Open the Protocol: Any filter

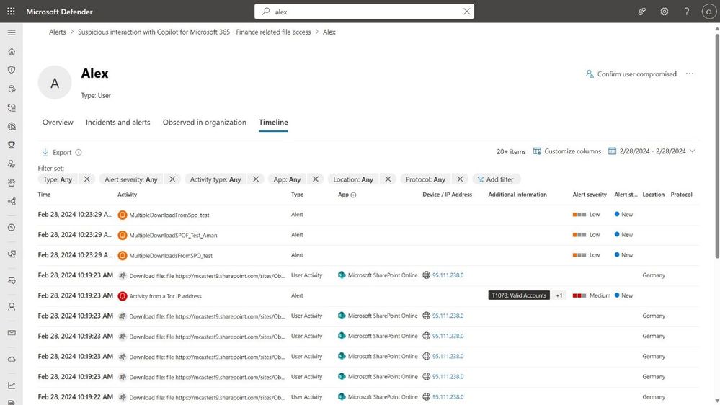[425, 179]
